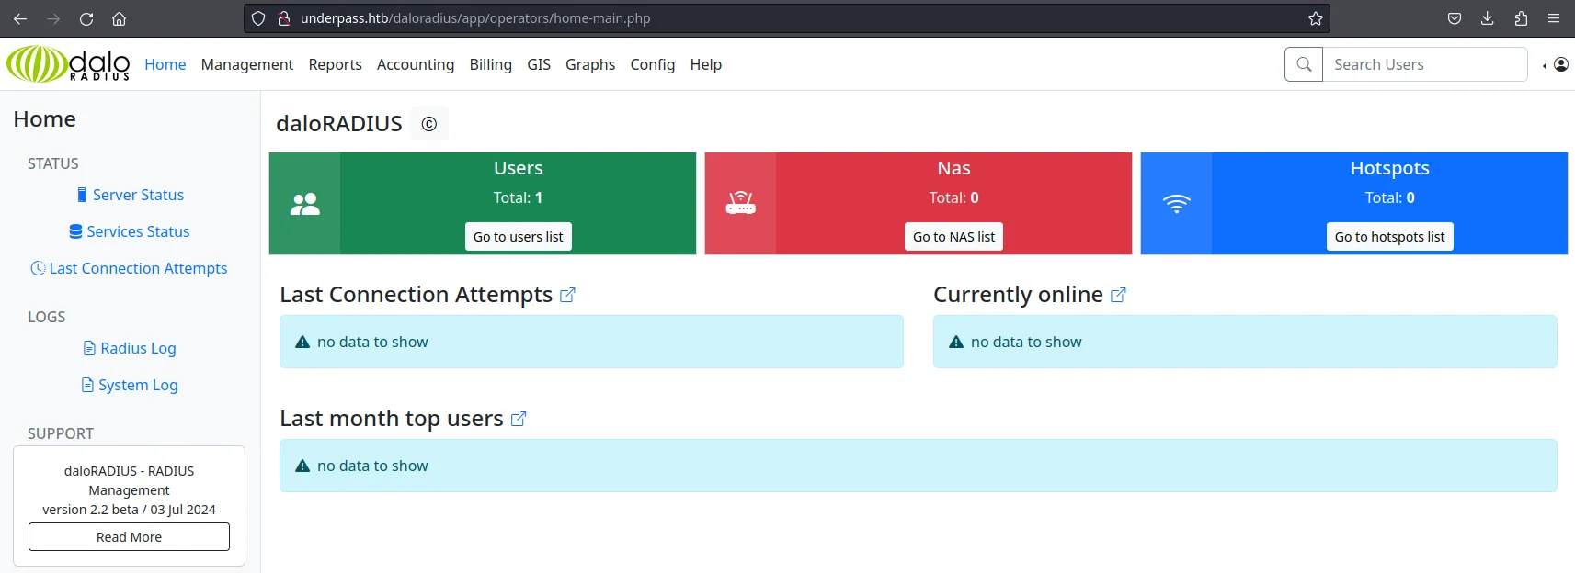Image resolution: width=1575 pixels, height=573 pixels.
Task: Open the browser hamburger menu
Action: tap(1554, 18)
